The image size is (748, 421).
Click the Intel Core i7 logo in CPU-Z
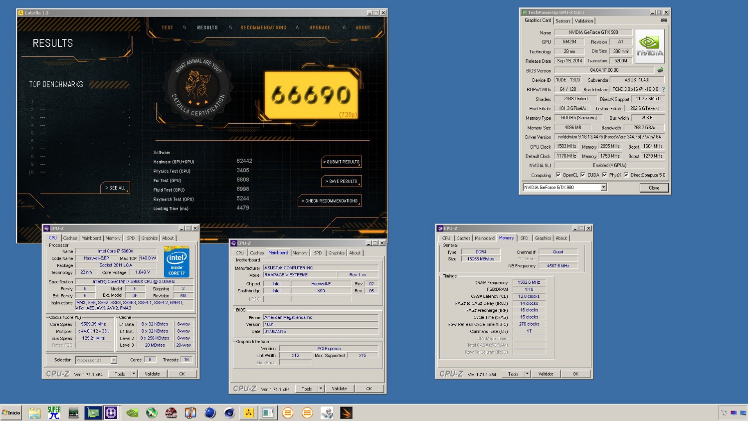(177, 262)
